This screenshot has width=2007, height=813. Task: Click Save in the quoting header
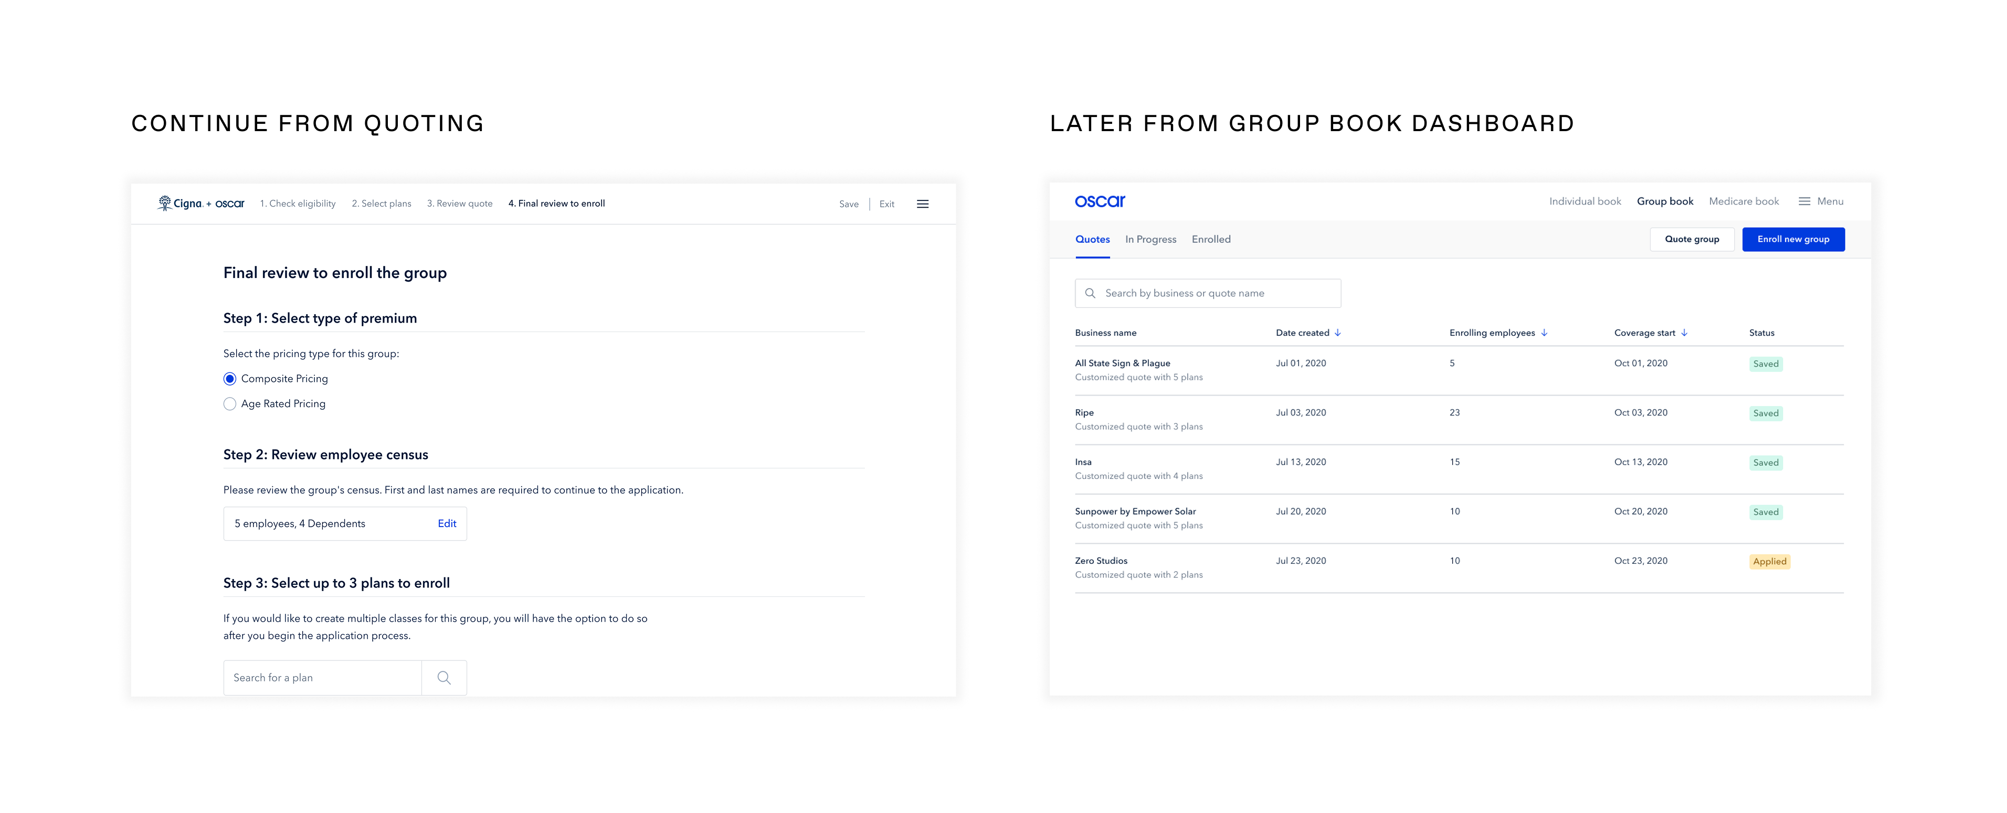(849, 204)
